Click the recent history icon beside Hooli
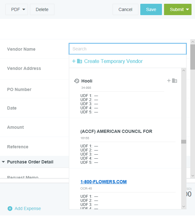Screen dimensions: 195x216 click(x=76, y=81)
